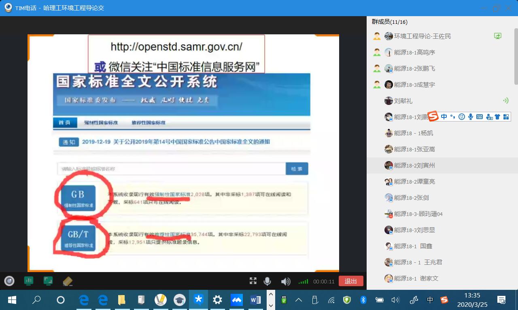Select member 能源18-2张鹏飞
Image resolution: width=518 pixels, height=310 pixels.
442,68
